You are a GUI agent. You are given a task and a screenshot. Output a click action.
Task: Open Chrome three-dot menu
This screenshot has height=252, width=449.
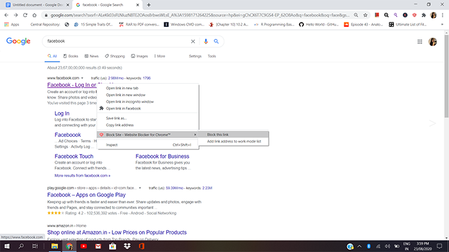(x=443, y=15)
